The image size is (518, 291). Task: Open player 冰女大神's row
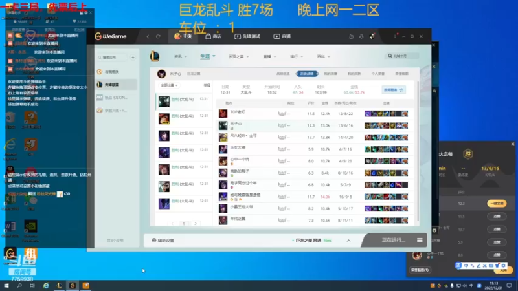[315, 149]
